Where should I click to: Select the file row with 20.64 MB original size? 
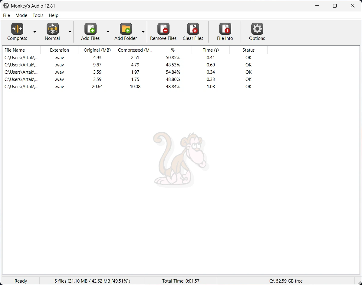point(135,87)
